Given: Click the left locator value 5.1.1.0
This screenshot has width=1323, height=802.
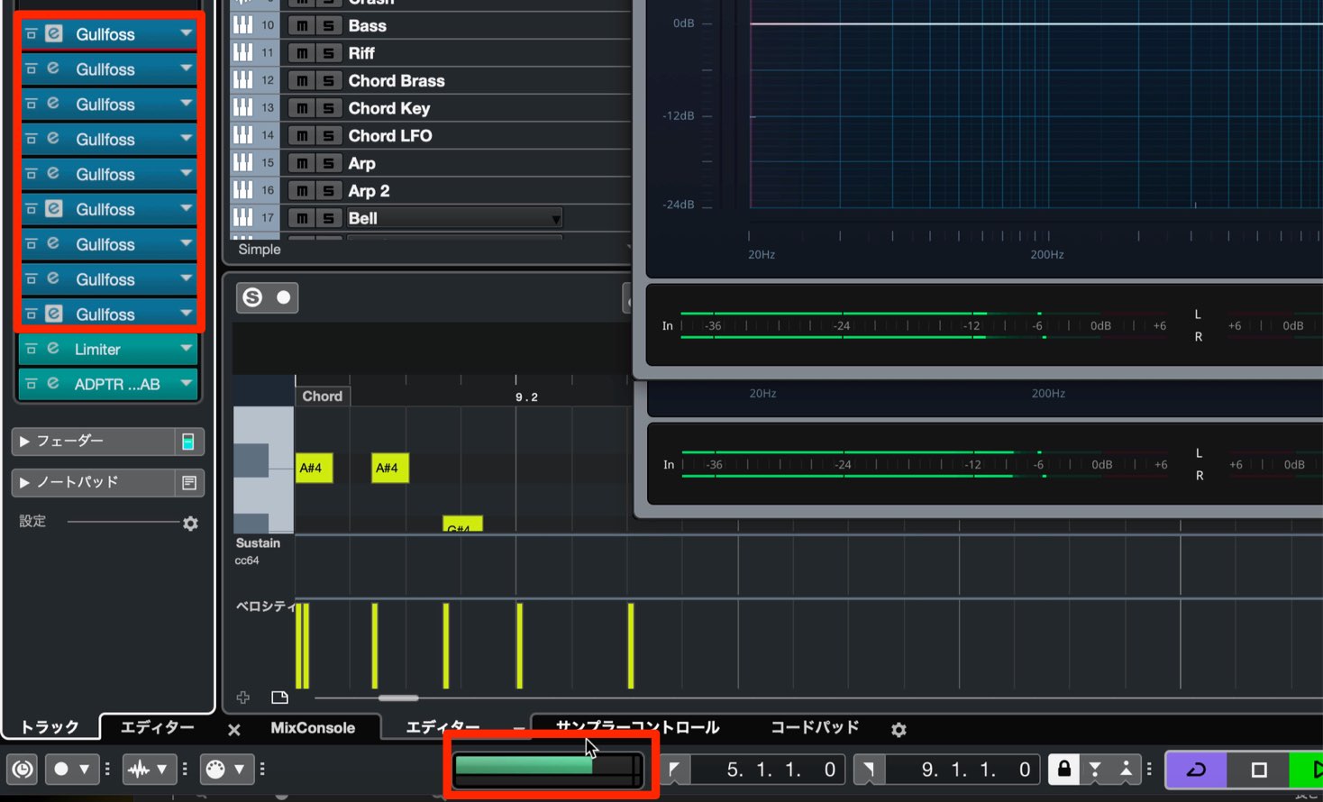Looking at the screenshot, I should click(780, 770).
